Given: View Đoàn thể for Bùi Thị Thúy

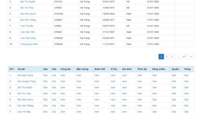Looking at the screenshot, I should click(97, 93).
